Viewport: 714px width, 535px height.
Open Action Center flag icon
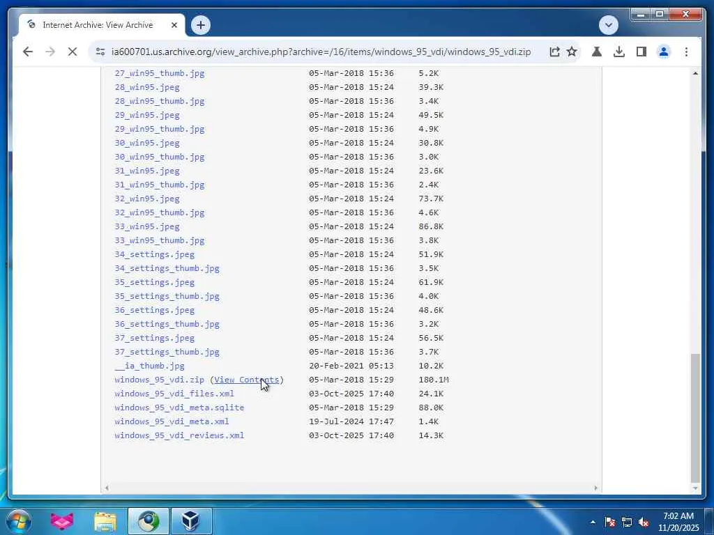pos(610,522)
